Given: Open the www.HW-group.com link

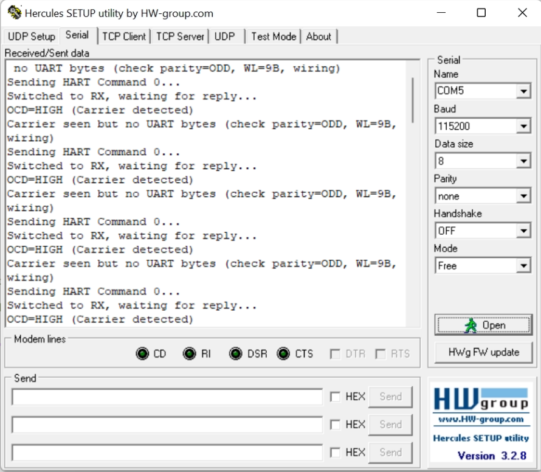Looking at the screenshot, I should pos(481,419).
